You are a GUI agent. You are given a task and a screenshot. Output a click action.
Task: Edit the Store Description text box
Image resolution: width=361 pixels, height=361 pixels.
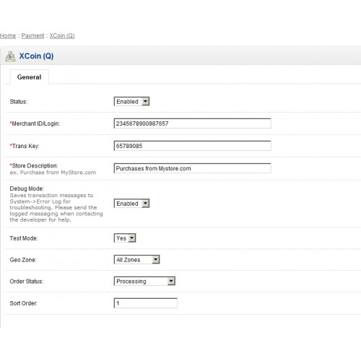coord(192,168)
